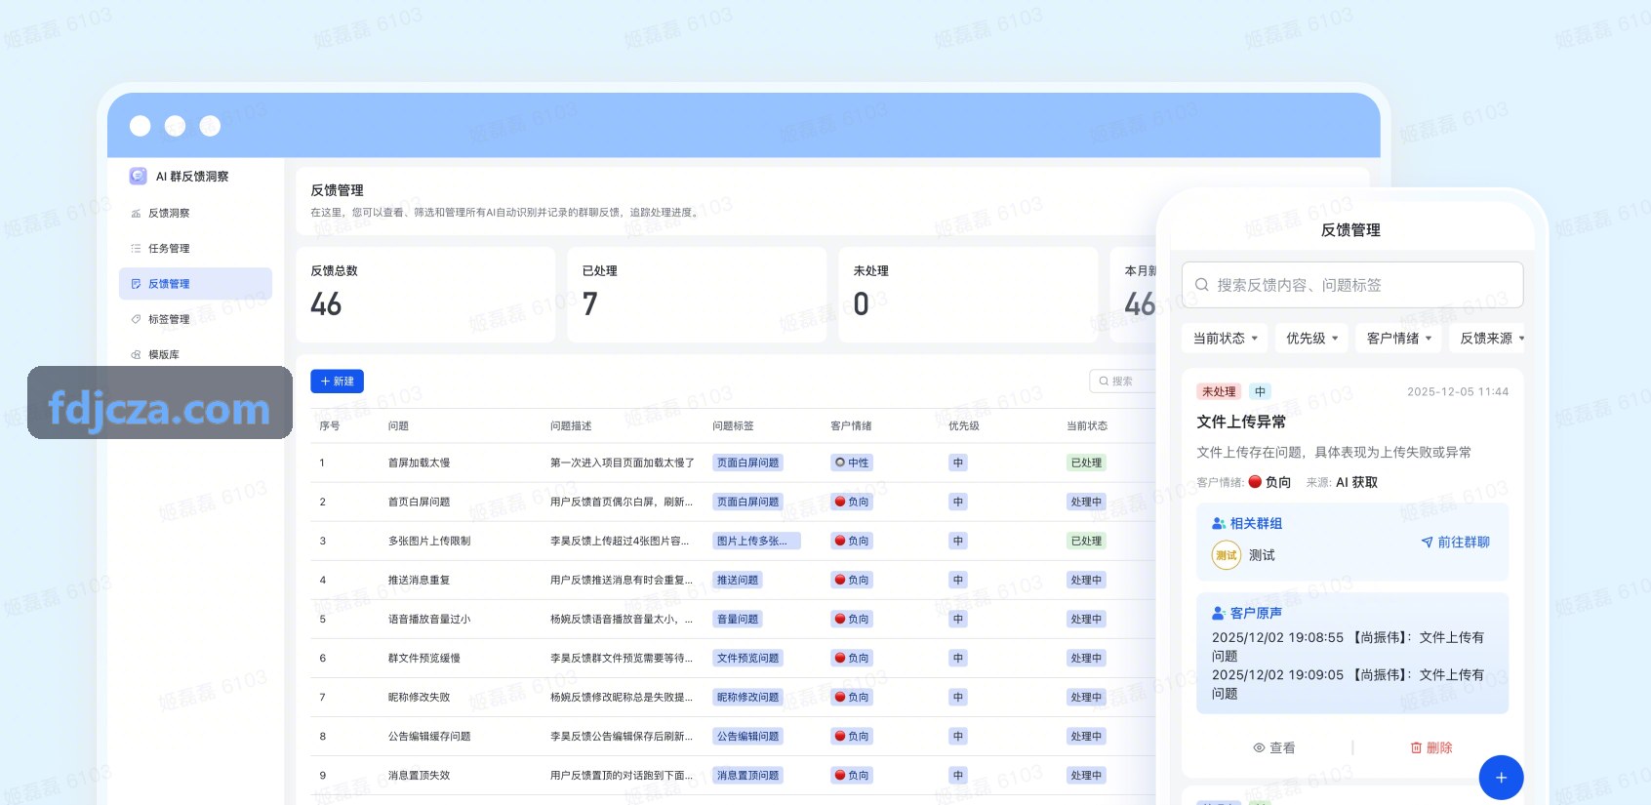The height and width of the screenshot is (805, 1651).
Task: Click the mobile search magnifier icon
Action: (1202, 285)
